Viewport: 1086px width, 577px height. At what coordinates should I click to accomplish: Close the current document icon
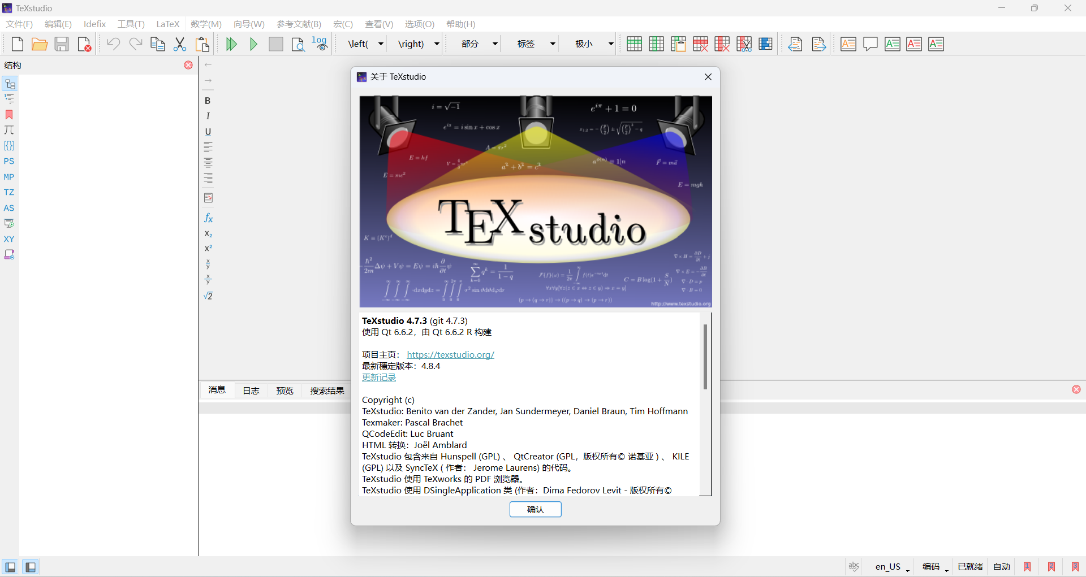pyautogui.click(x=84, y=44)
